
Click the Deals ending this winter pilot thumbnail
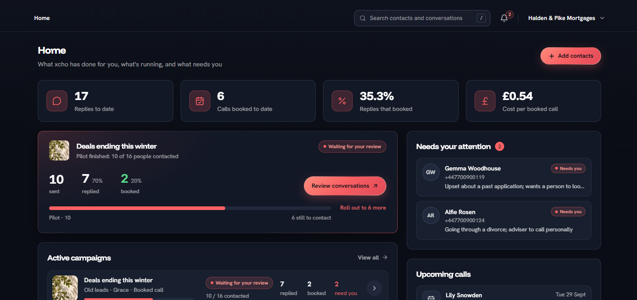coord(59,150)
